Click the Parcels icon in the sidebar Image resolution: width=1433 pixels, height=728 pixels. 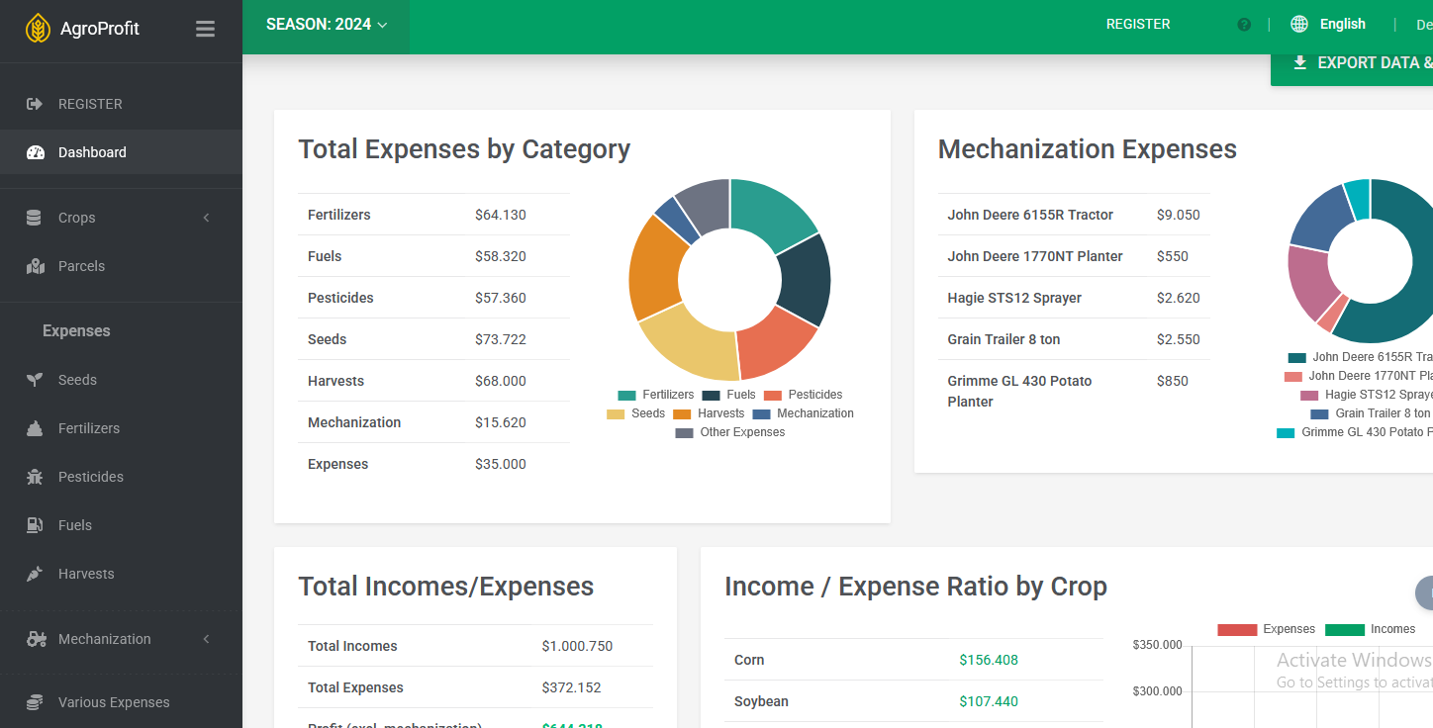click(x=34, y=265)
